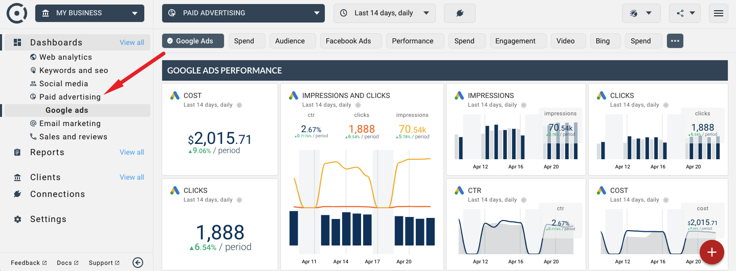Click the GOOGLE ADS PERFORMANCE header bar
Screen dimensions: 736x271
tap(444, 70)
